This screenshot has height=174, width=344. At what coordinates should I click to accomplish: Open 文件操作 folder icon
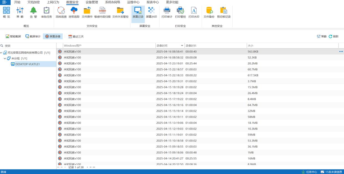point(87,12)
